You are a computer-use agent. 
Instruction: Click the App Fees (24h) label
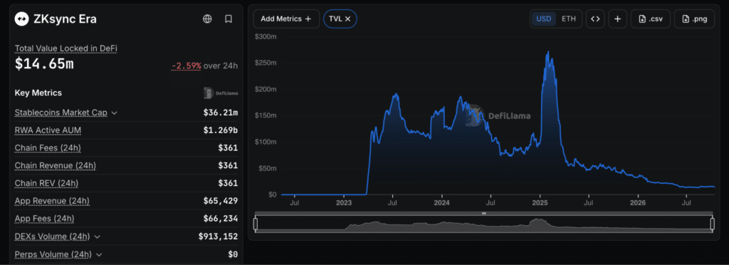[45, 219]
